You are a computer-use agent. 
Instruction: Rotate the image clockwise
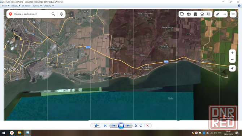point(141,126)
